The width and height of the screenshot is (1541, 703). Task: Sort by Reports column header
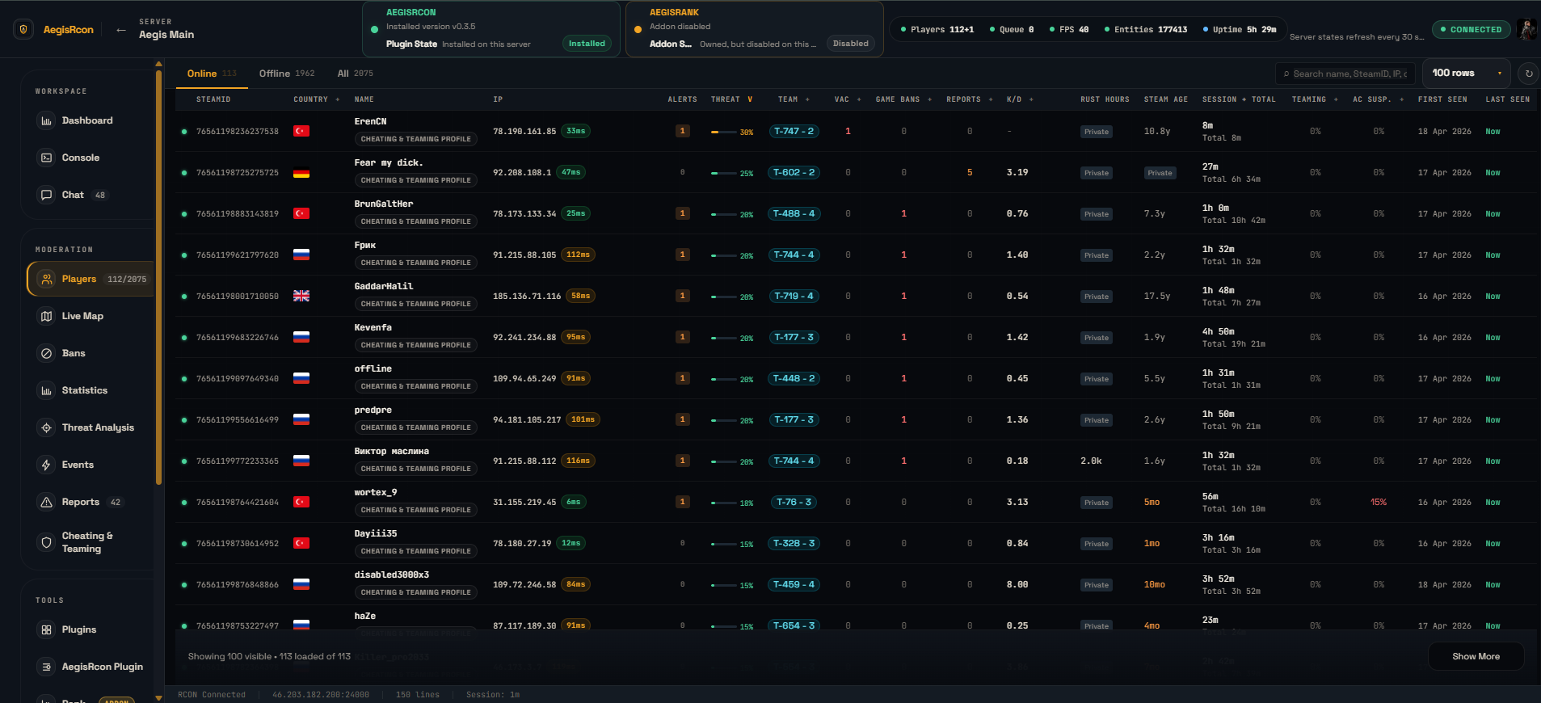tap(969, 99)
